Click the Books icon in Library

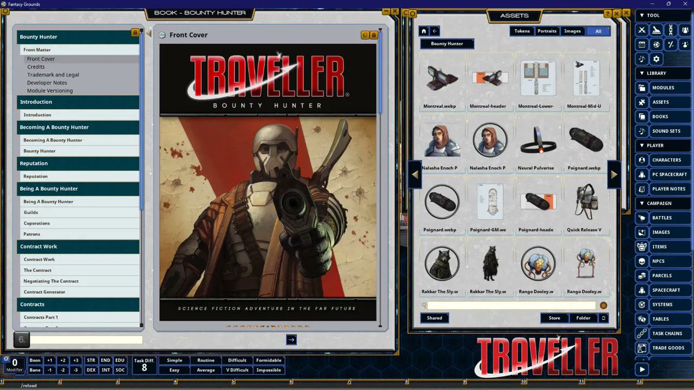(x=641, y=117)
